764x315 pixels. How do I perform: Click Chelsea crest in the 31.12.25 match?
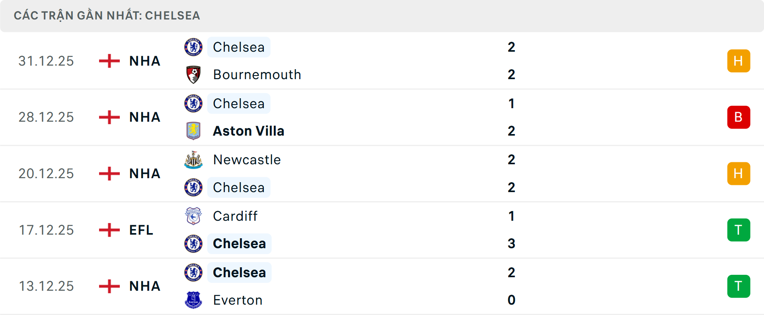[193, 47]
